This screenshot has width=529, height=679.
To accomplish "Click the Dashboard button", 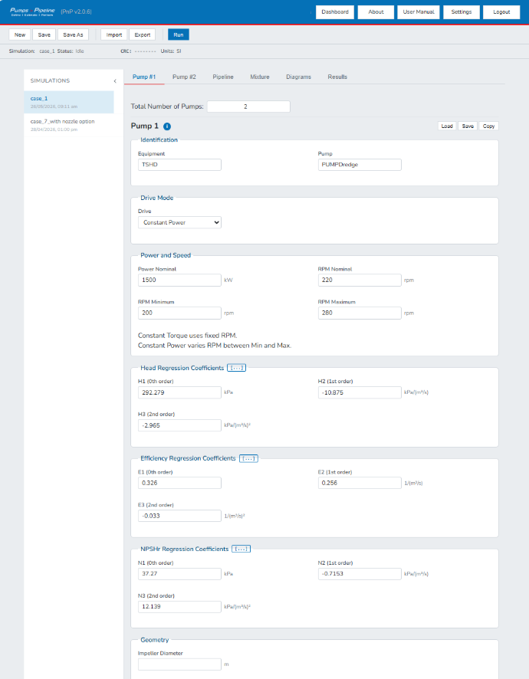I will click(x=335, y=12).
